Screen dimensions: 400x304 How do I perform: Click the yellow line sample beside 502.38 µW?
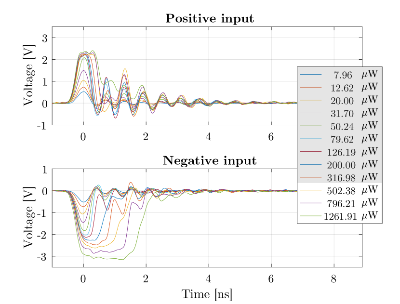[311, 190]
